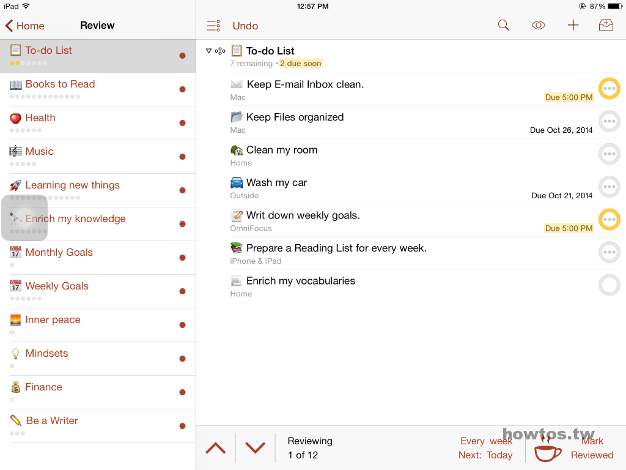Open the Monthly Goals project
Image resolution: width=626 pixels, height=470 pixels.
click(98, 258)
